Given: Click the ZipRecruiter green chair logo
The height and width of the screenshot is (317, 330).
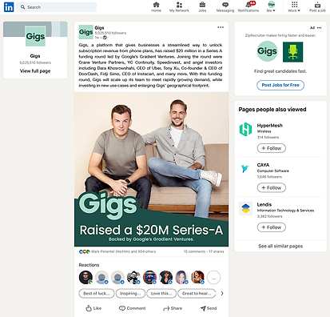Looking at the screenshot, I should (x=292, y=52).
